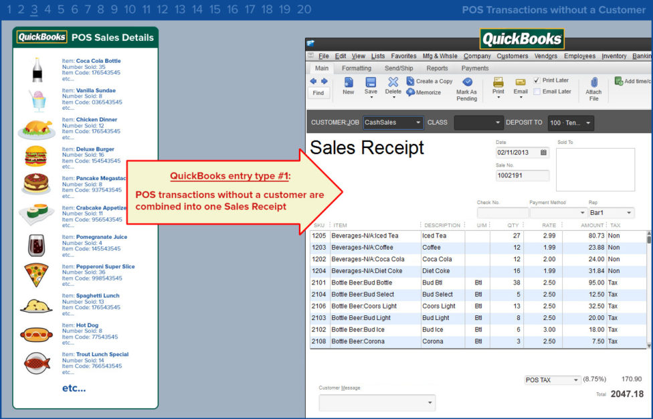Open the POS TAX item dropdown
Viewport: 653px width, 419px height.
point(575,380)
